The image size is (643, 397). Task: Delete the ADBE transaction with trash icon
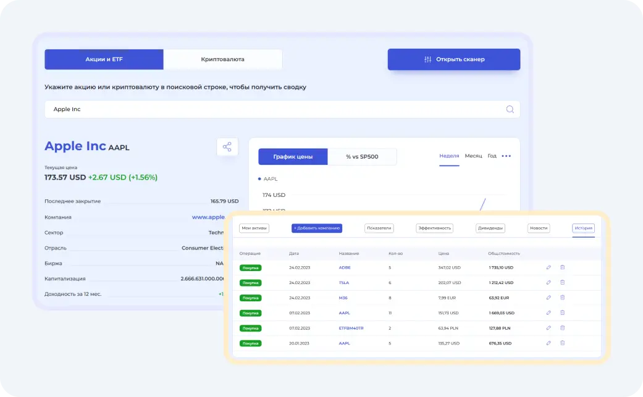coord(562,267)
